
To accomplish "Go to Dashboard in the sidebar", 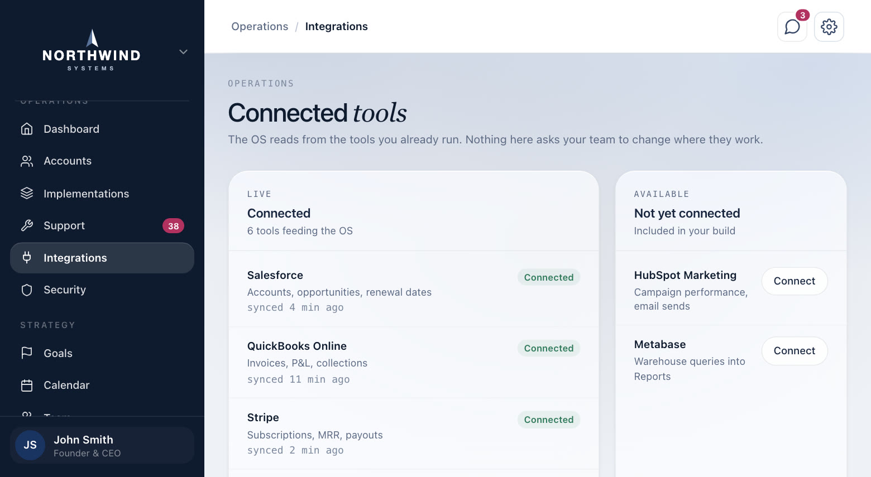I will 102,129.
